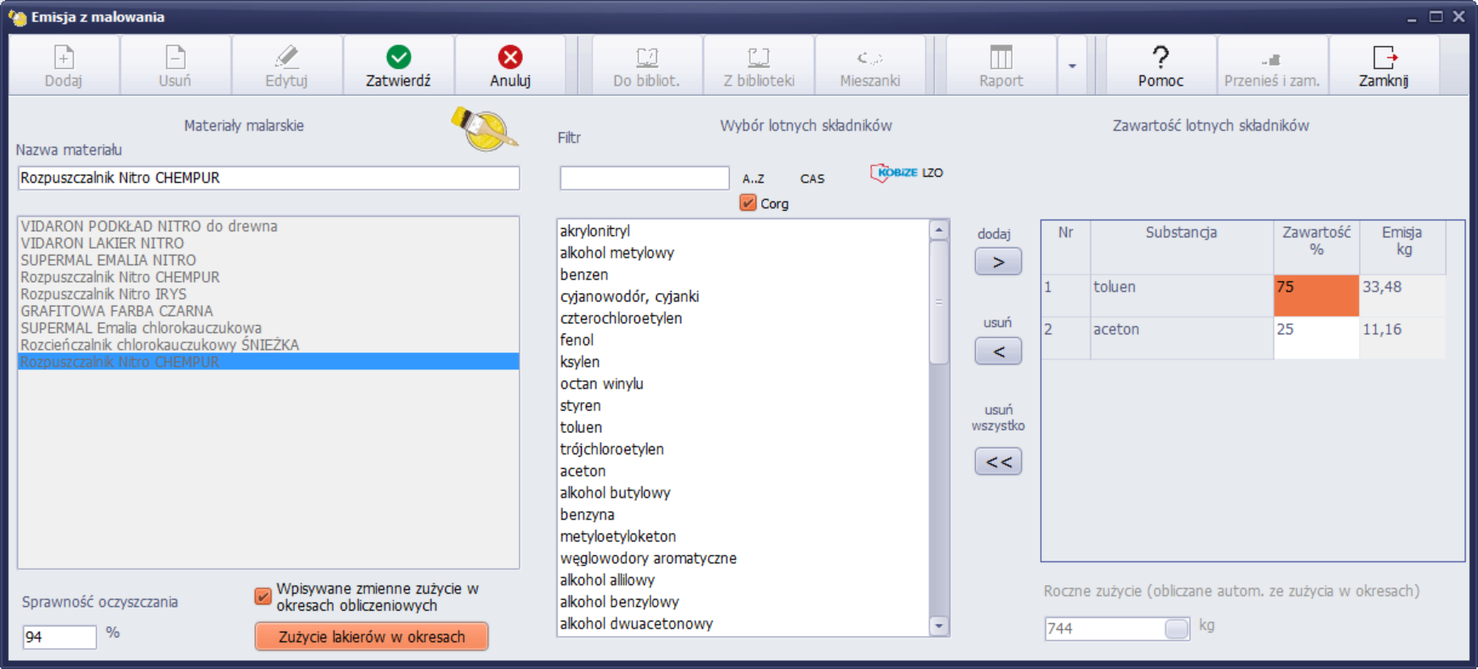Select alkohol butylowy component
The image size is (1478, 669).
743,493
